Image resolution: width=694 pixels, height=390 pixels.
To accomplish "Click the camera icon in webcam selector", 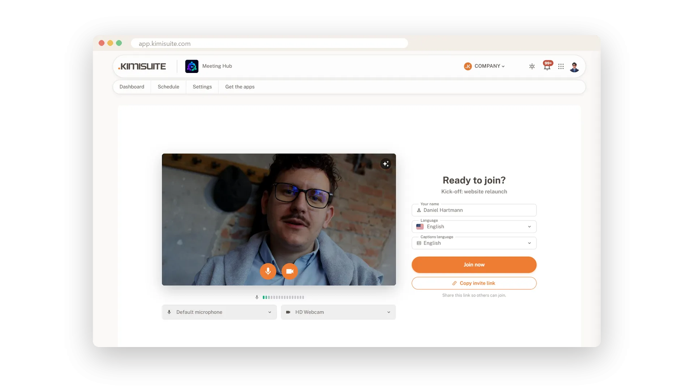I will tap(288, 312).
